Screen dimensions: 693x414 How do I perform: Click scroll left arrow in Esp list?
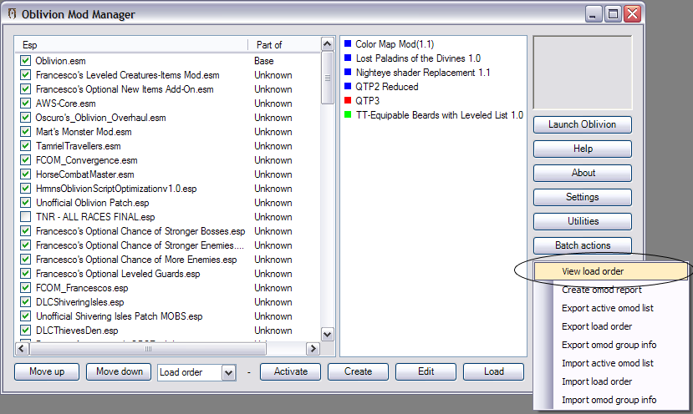22,349
